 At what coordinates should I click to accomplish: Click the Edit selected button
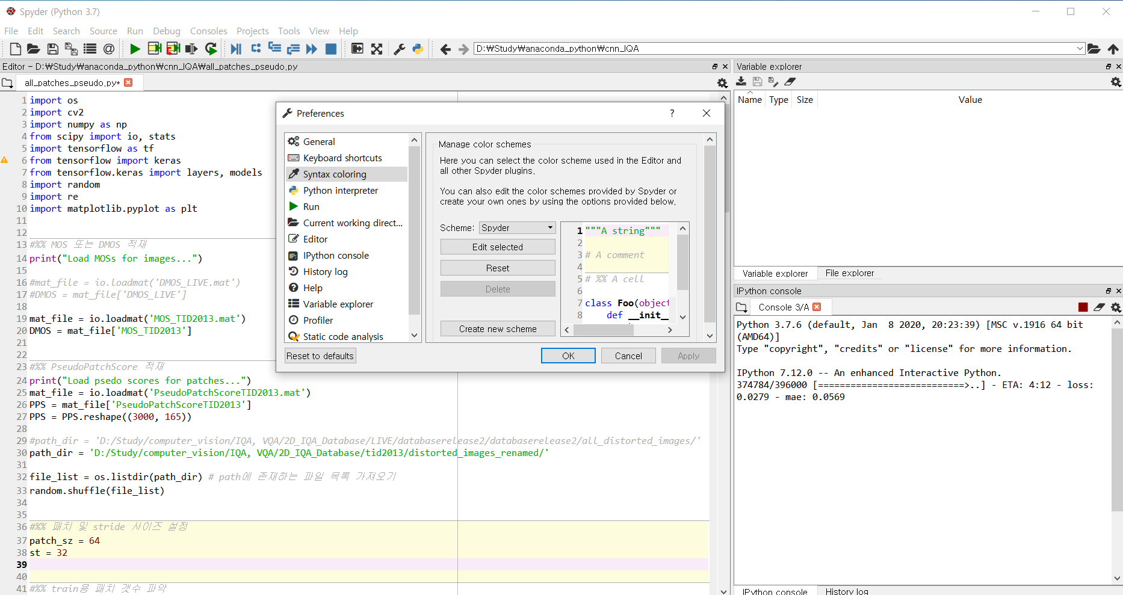coord(498,247)
